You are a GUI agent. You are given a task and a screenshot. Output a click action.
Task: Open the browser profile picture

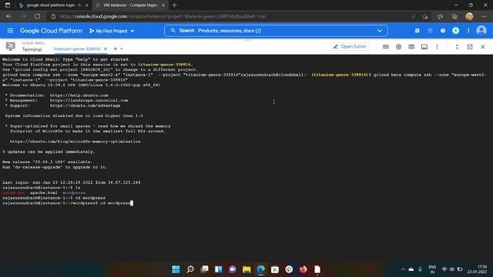469,17
